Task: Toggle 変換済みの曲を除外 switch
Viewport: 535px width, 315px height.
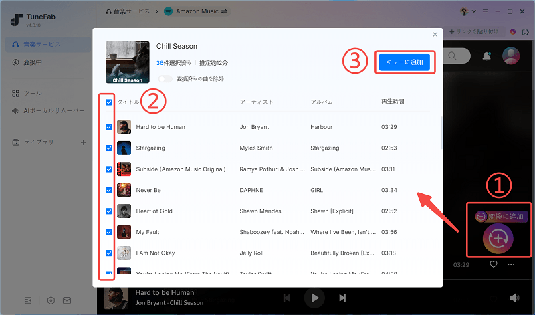Action: (165, 79)
